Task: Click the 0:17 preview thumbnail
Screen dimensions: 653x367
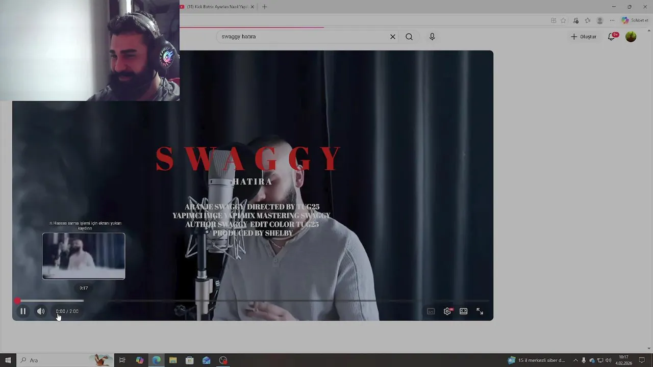Action: click(x=84, y=256)
